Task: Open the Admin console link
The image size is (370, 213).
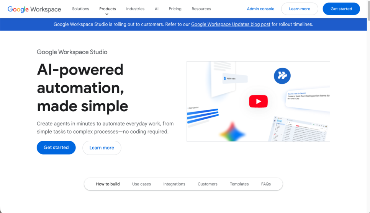Action: [x=260, y=9]
